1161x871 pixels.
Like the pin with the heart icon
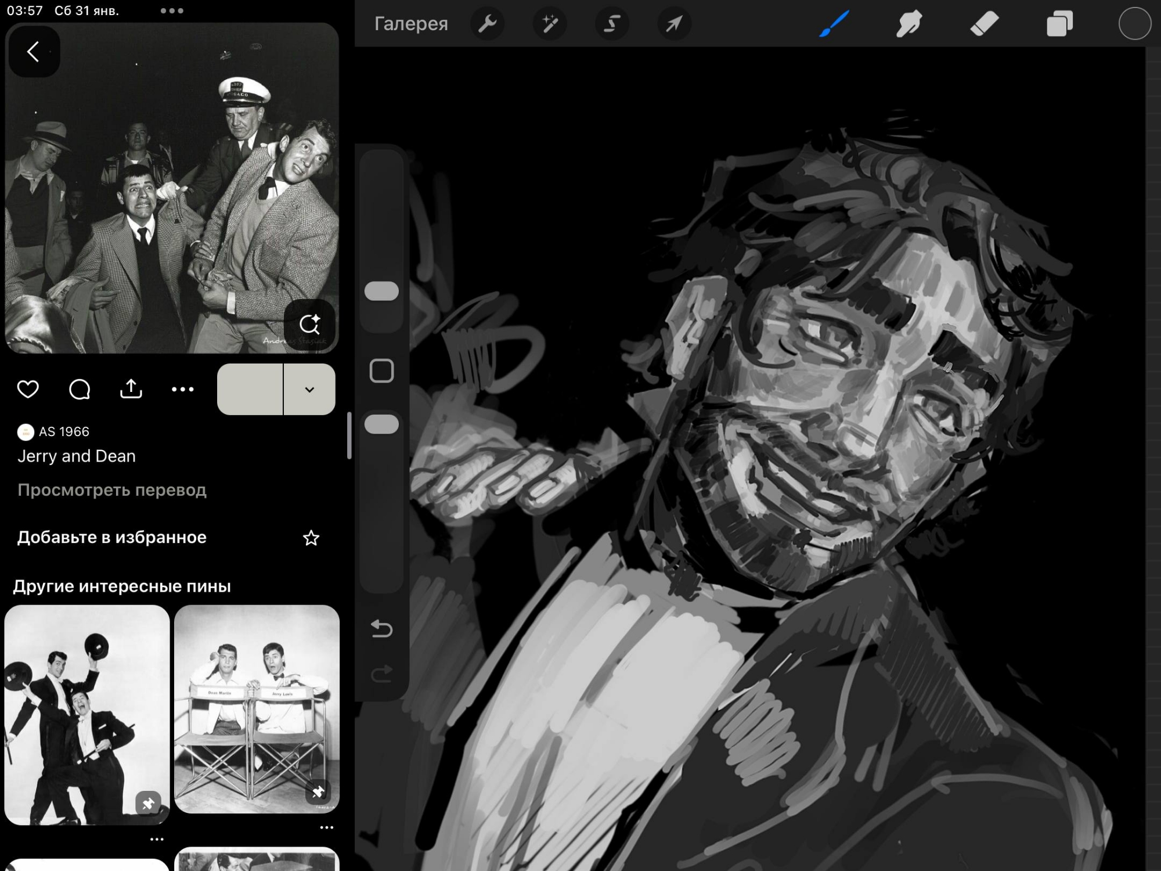click(28, 389)
